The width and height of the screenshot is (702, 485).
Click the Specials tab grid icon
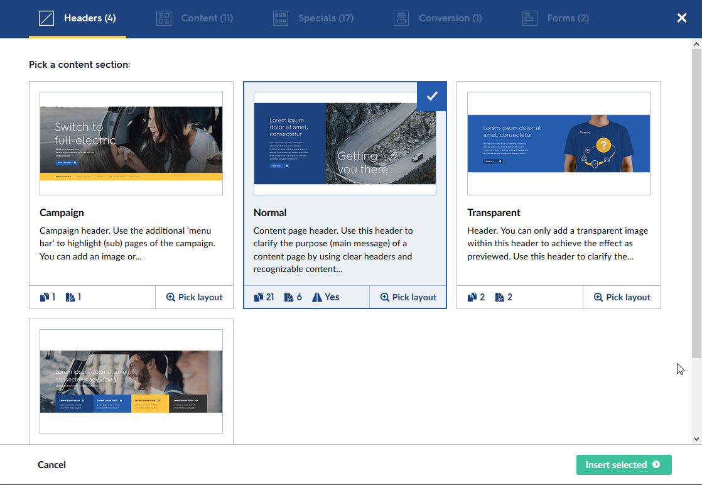tap(281, 18)
